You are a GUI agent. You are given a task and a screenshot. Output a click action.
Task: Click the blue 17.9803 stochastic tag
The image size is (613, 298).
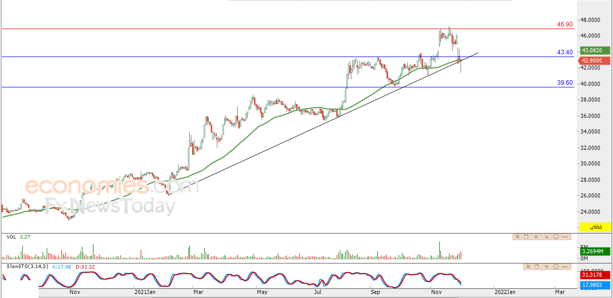(x=595, y=285)
